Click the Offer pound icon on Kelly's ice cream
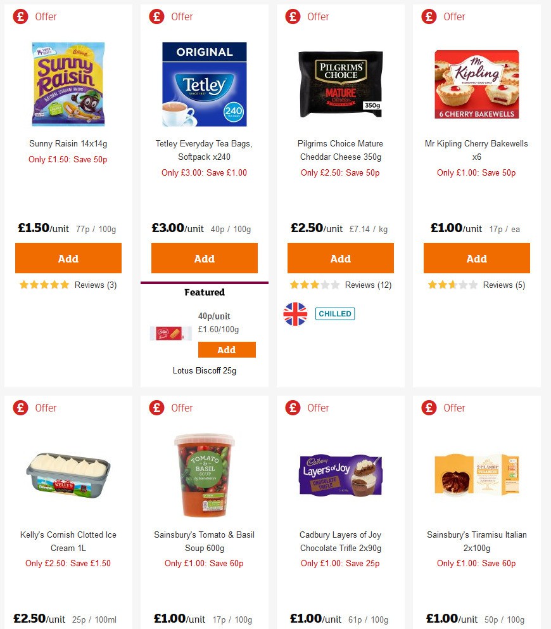The width and height of the screenshot is (551, 629). coord(20,408)
